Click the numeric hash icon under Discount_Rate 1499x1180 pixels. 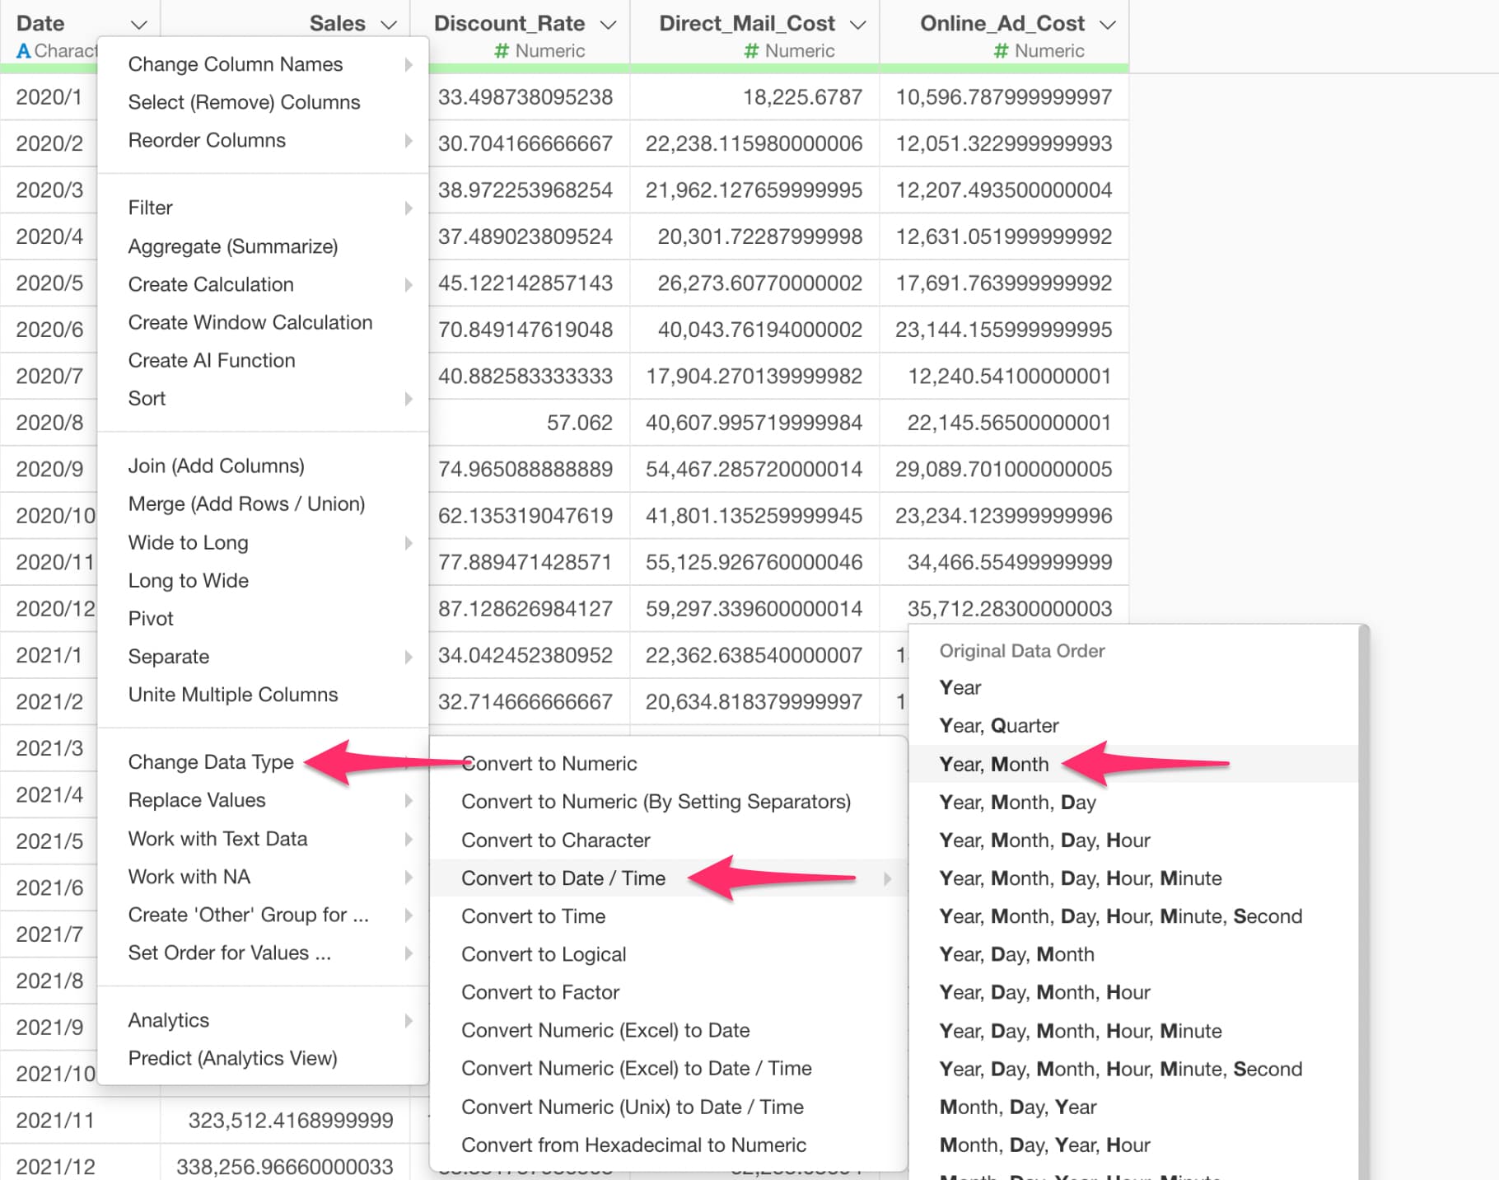pyautogui.click(x=501, y=51)
